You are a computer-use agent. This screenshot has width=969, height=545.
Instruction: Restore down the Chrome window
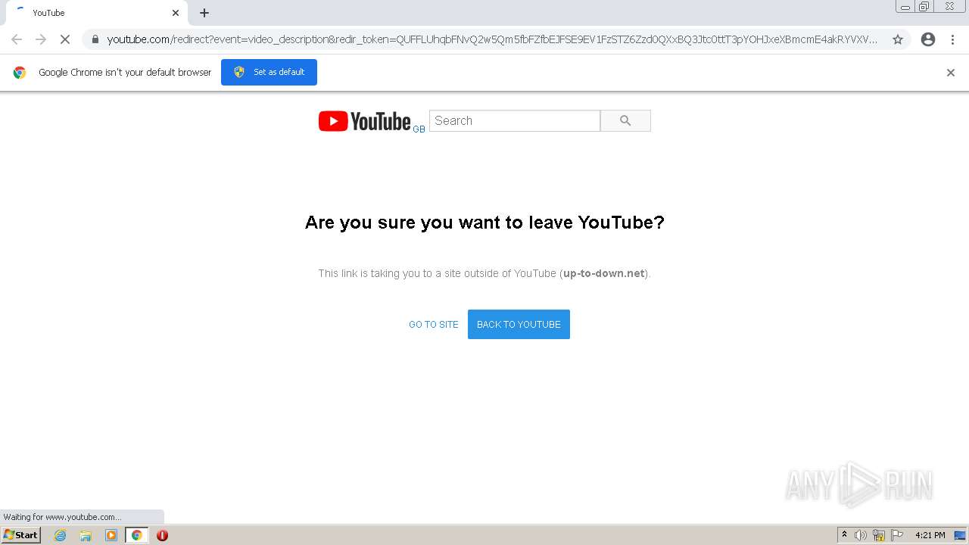924,7
